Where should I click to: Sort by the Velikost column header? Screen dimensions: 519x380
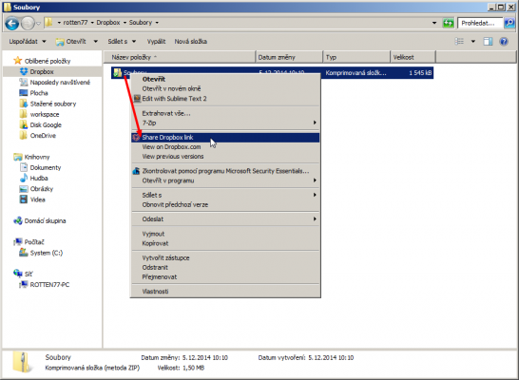413,57
